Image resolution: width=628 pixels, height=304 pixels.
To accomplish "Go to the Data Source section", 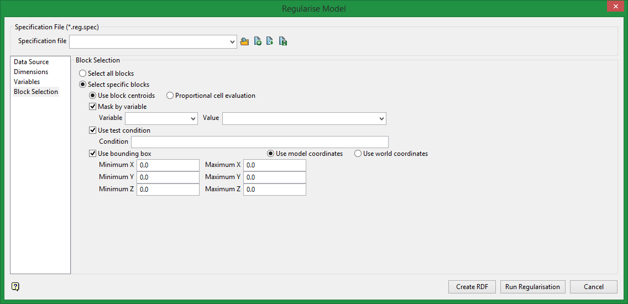I will pyautogui.click(x=32, y=62).
